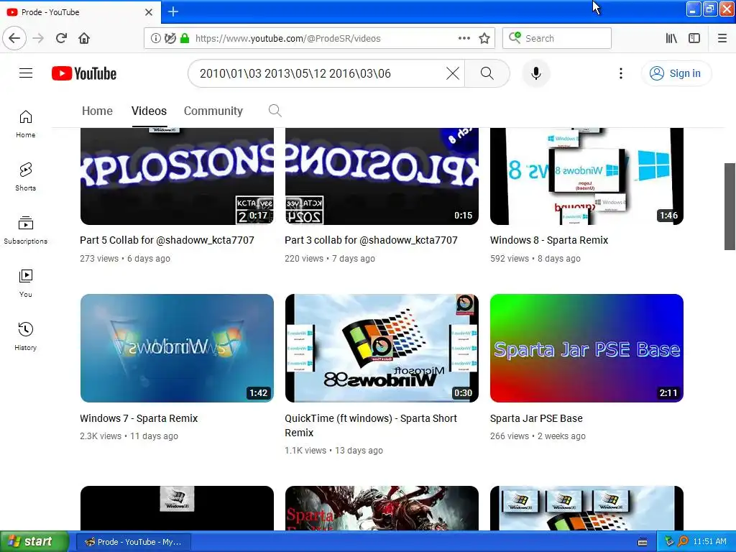Clear the YouTube search query

click(453, 73)
